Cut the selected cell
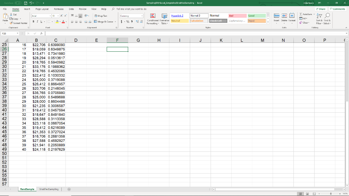 click(x=13, y=14)
